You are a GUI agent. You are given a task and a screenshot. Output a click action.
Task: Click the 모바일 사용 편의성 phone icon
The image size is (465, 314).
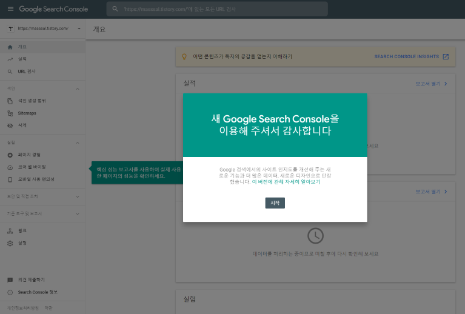coord(10,179)
